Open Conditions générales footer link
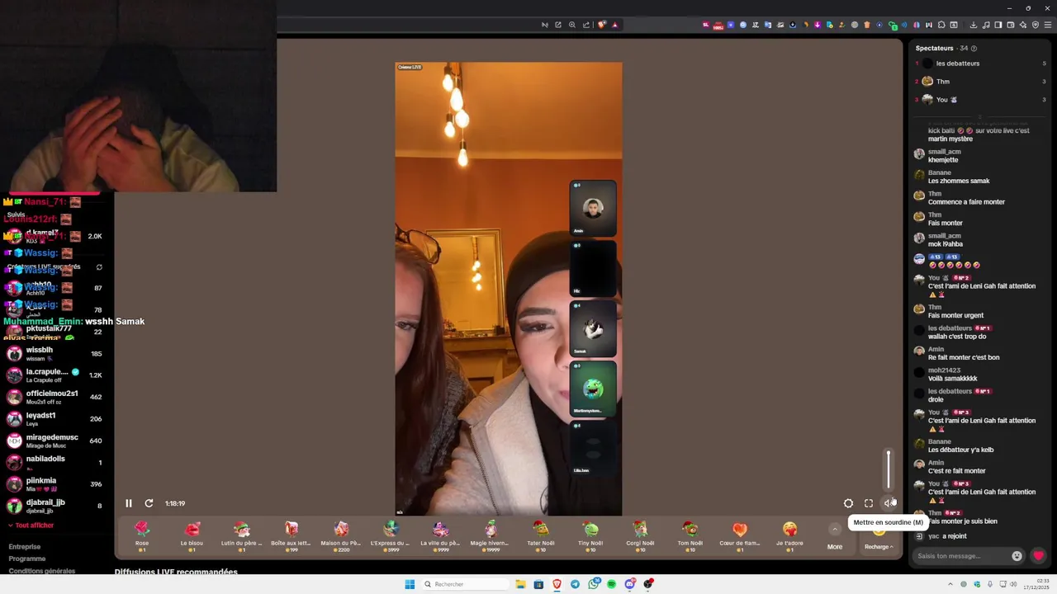 pos(42,571)
